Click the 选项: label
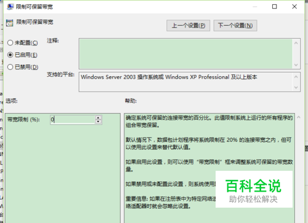Screen dimensions: 308x223 (x=12, y=101)
